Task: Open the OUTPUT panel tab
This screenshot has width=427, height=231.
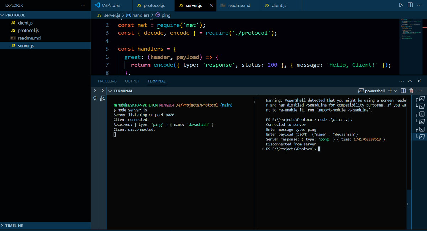Action: tap(132, 81)
